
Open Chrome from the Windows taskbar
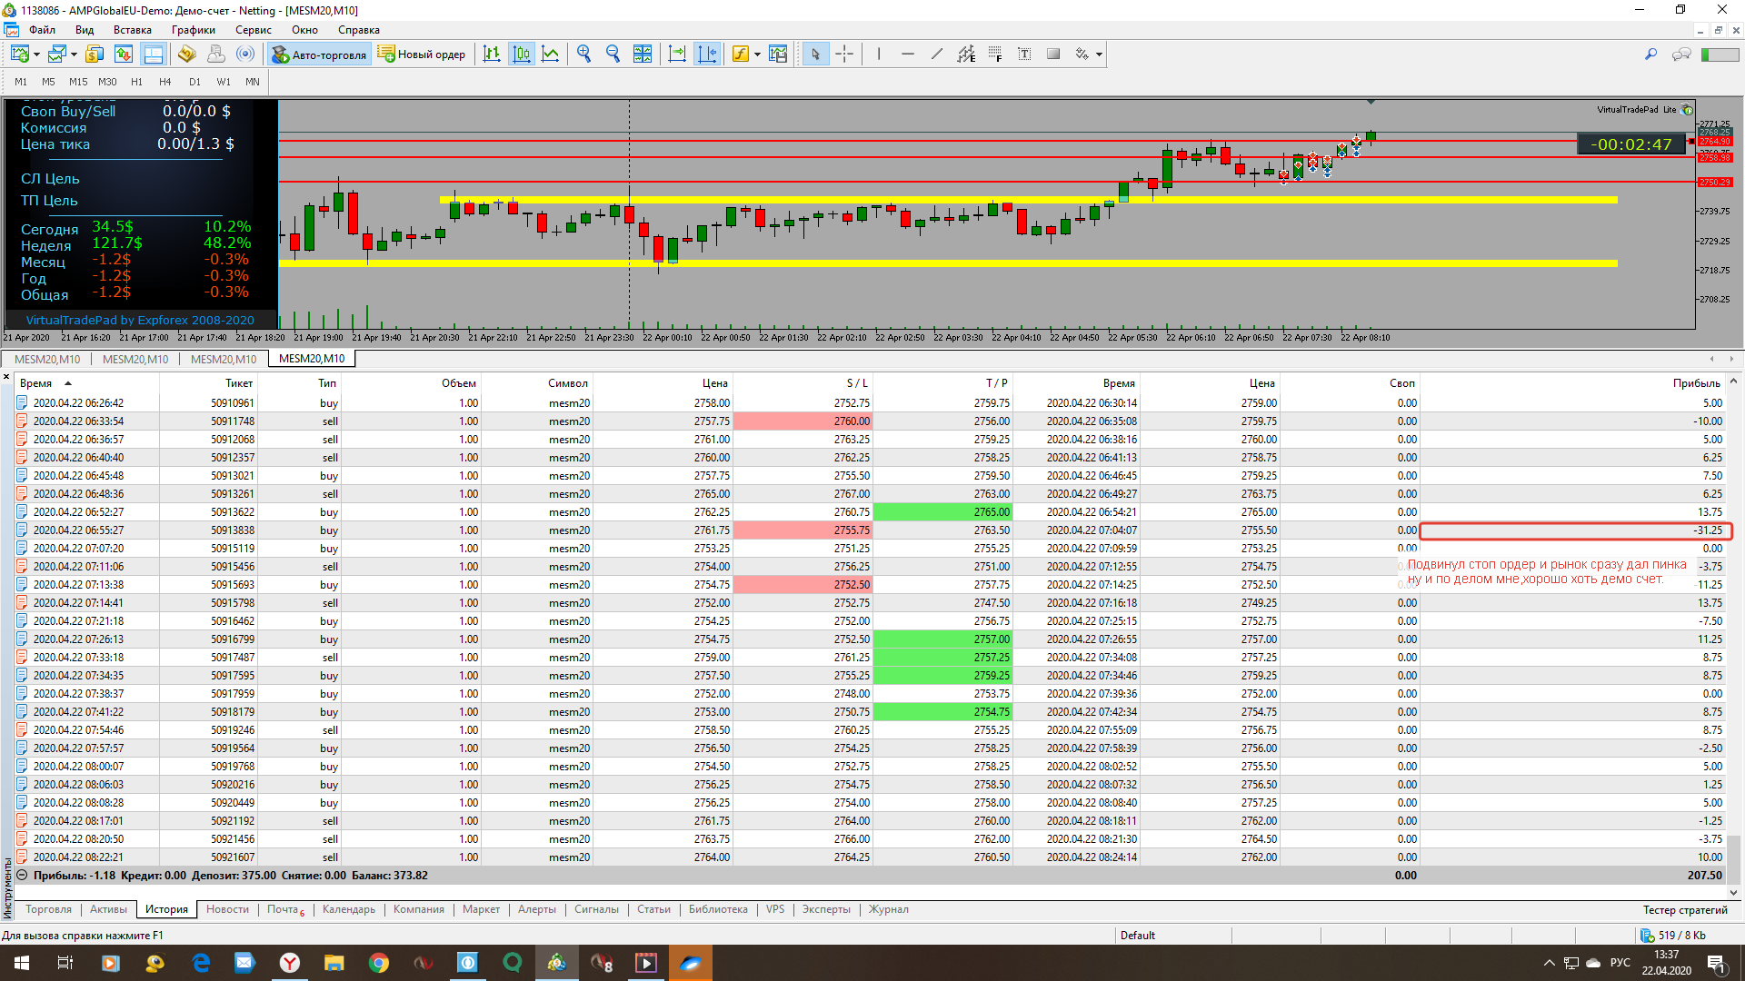378,963
